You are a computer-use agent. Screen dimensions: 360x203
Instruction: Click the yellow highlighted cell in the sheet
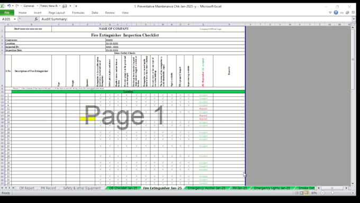pos(87,119)
